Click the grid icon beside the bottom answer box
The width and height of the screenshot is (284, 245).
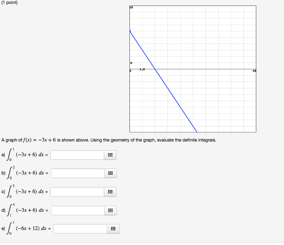[x=113, y=229]
